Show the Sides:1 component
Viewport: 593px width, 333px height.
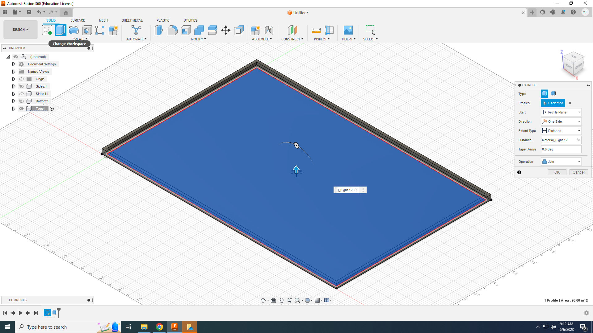(x=21, y=86)
